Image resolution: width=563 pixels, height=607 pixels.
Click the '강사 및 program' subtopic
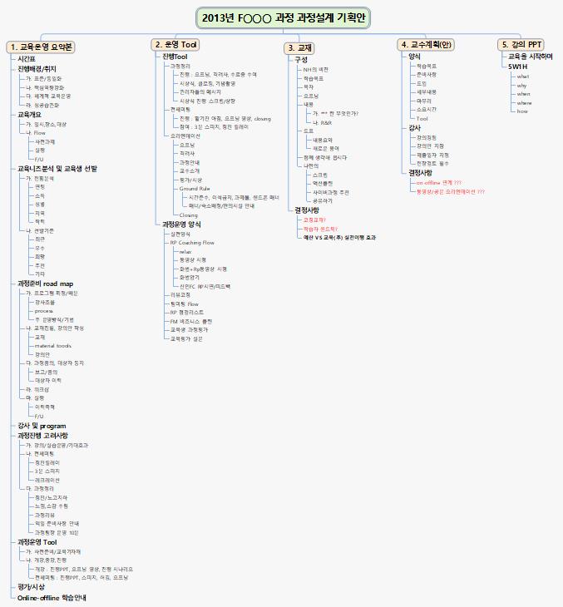click(x=42, y=426)
